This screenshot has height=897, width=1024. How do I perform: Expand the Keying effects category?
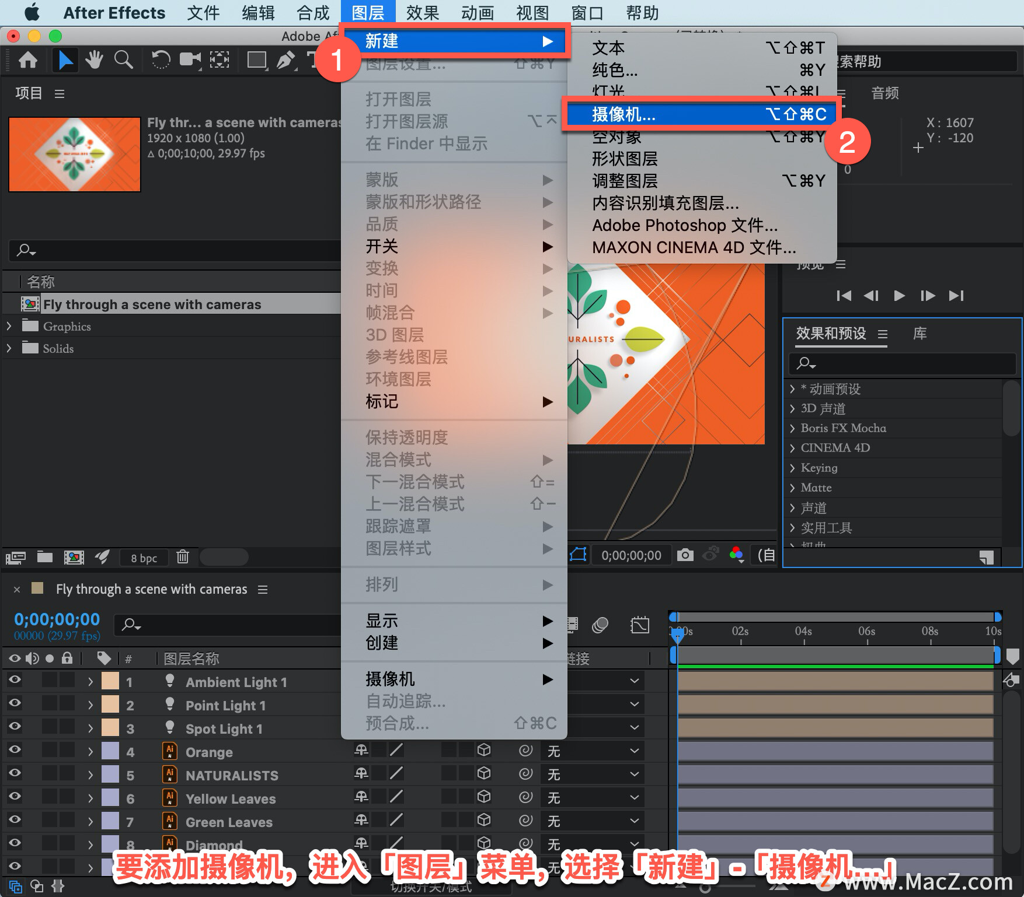792,468
